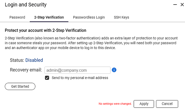Screen dimensions: 185x109
Task: Click the "Recovery email:" label
Action: 26,70
